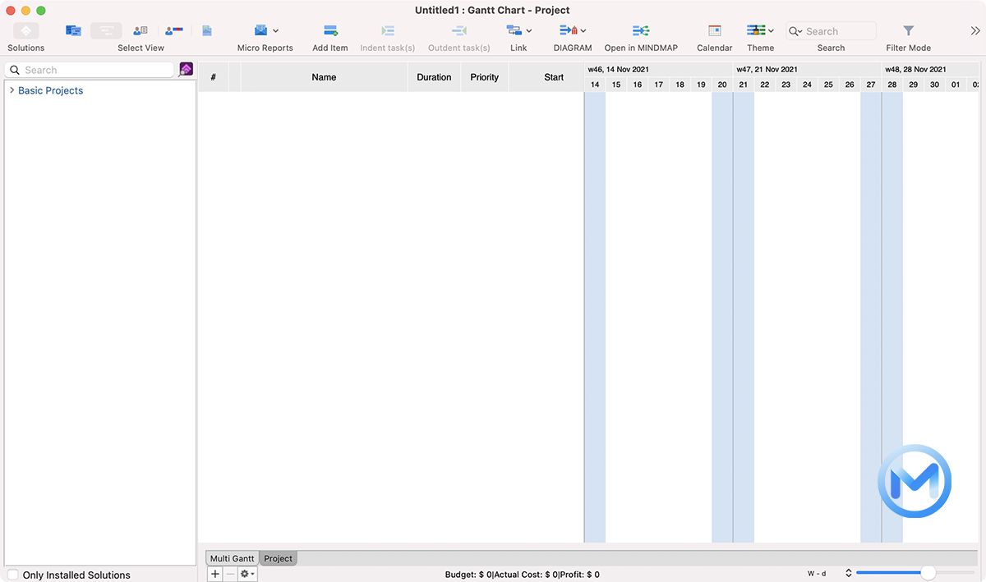Expand the Basic Projects tree item
Viewport: 986px width, 582px height.
10,90
